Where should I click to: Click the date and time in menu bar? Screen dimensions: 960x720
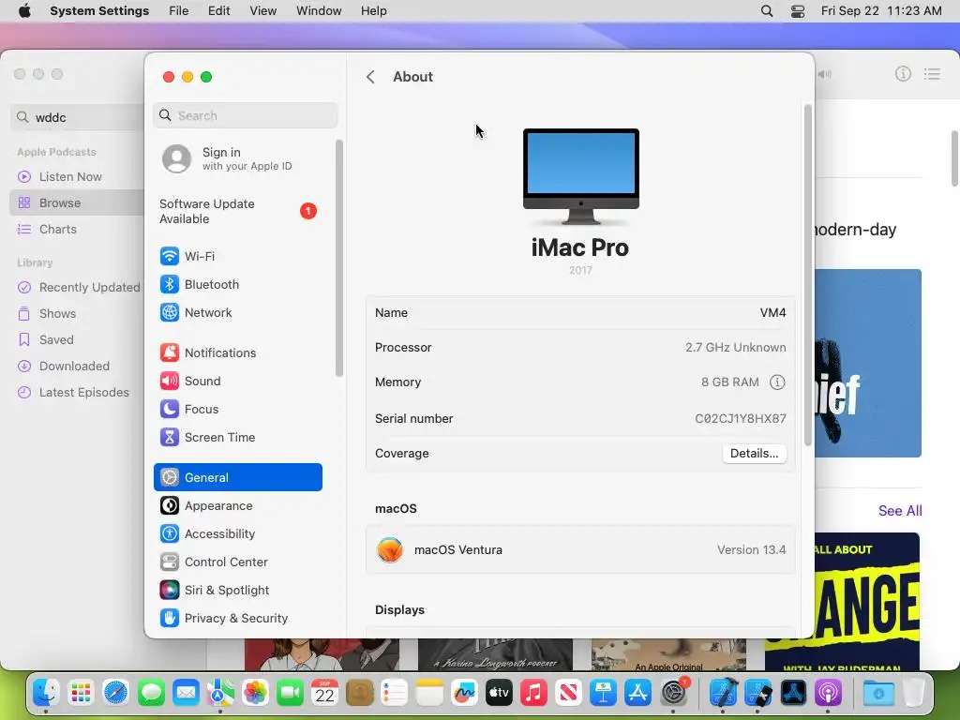[x=881, y=11]
